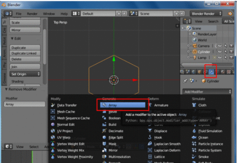Viewport: 237px width, 163px height.
Task: Open the Modifiers wrench properties tab
Action: tap(211, 72)
